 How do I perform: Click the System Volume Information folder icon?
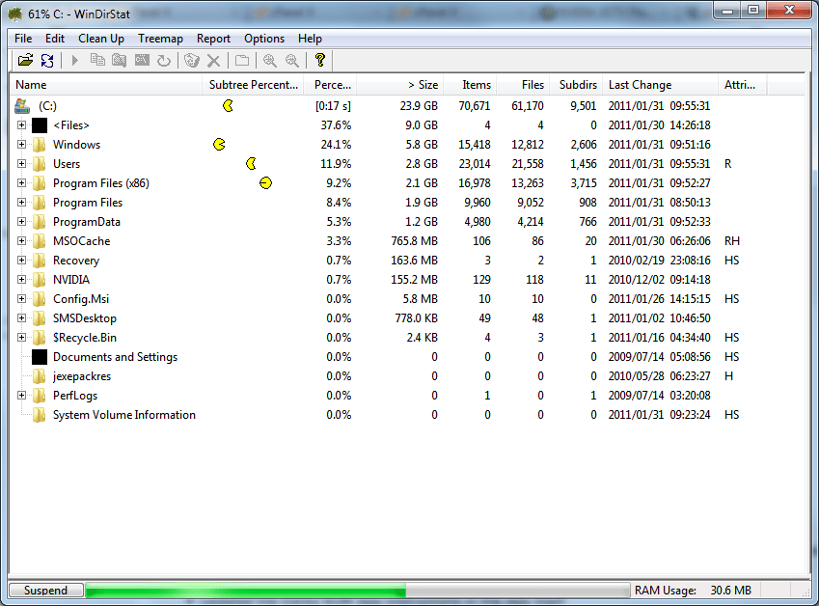point(40,415)
